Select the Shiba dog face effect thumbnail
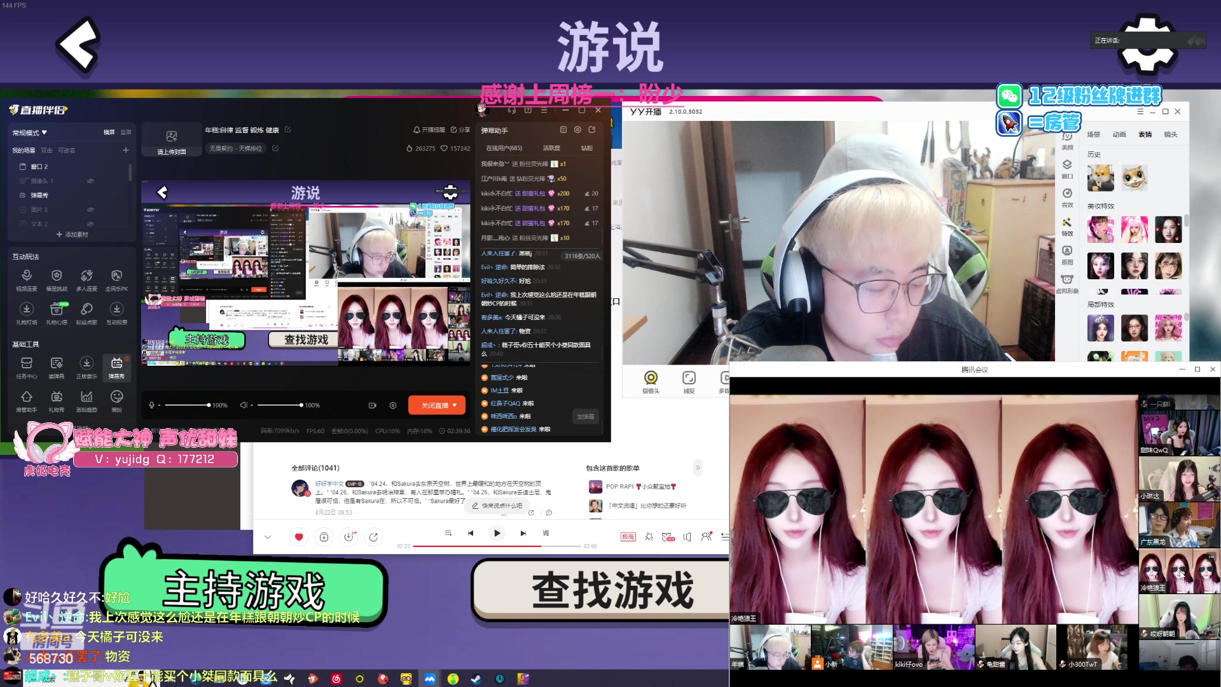 click(x=1100, y=177)
